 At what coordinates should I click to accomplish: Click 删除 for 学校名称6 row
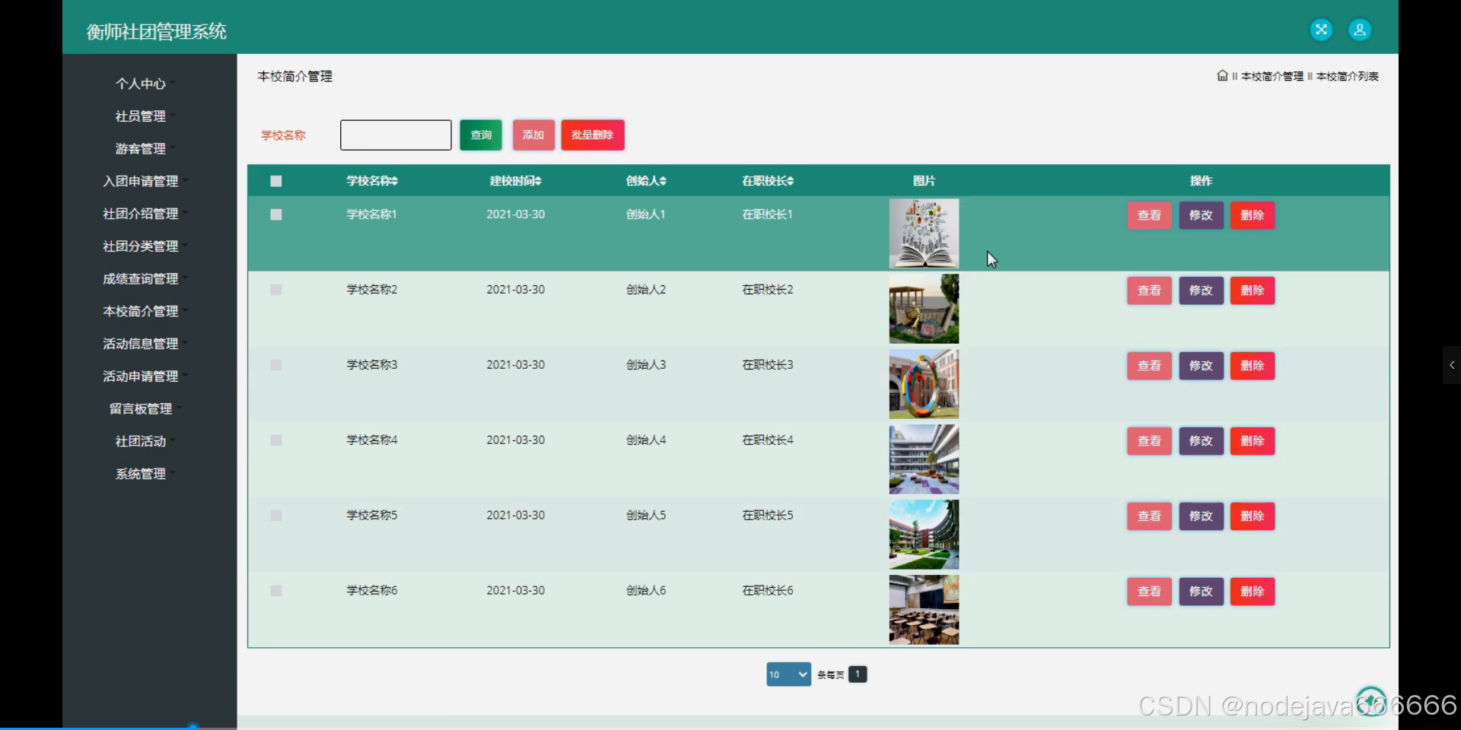tap(1253, 592)
